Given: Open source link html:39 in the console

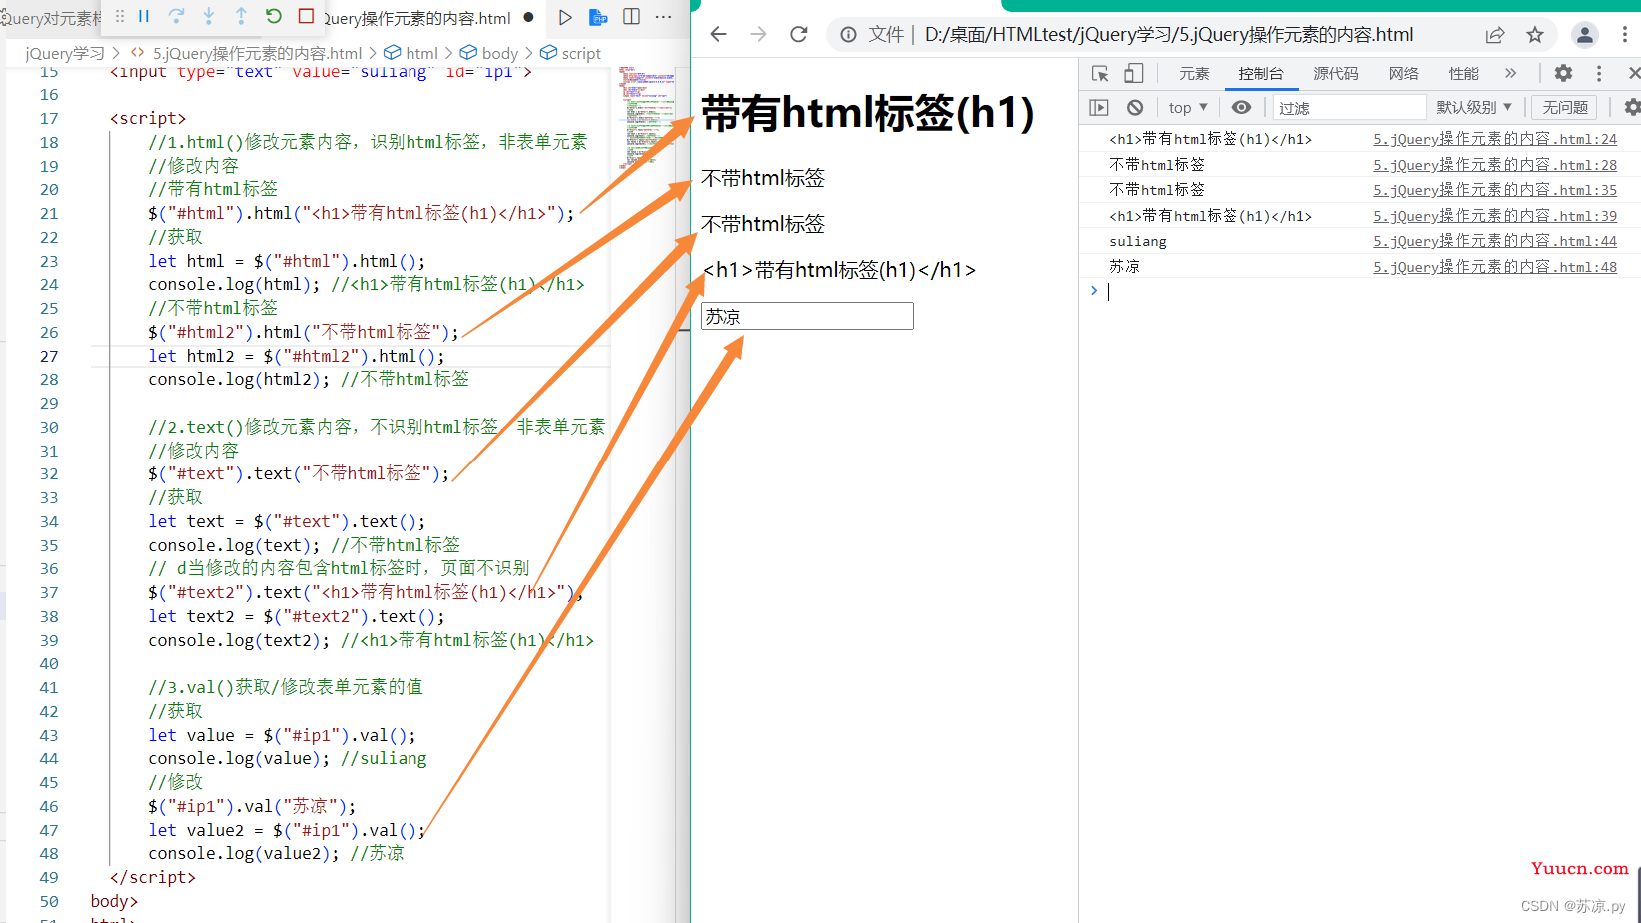Looking at the screenshot, I should click(x=1495, y=216).
